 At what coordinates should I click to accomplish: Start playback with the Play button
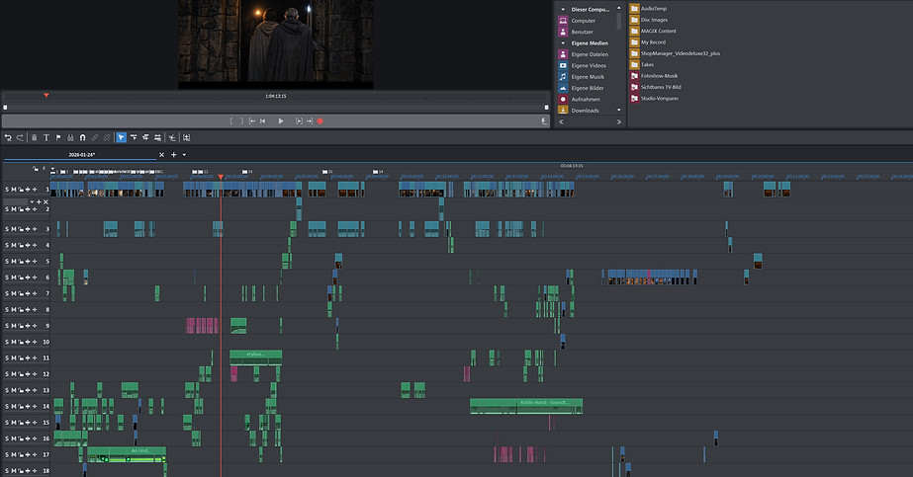coord(281,121)
